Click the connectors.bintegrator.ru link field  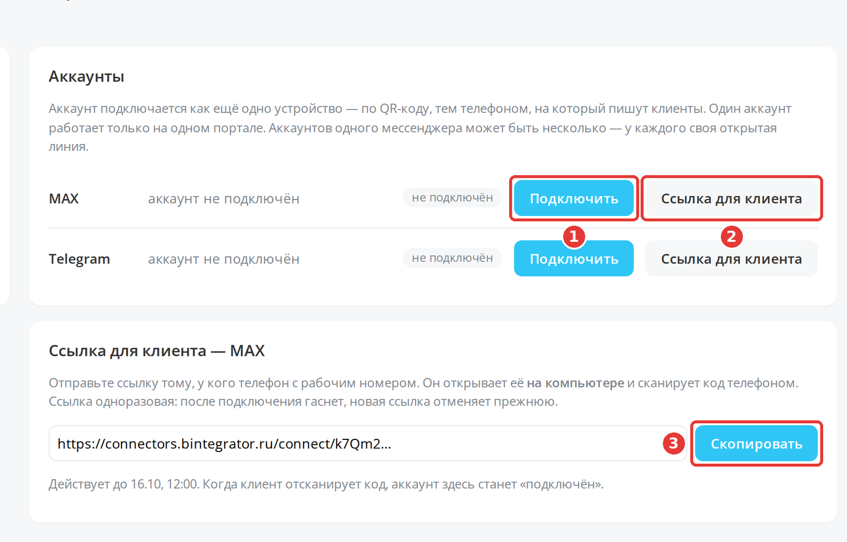pos(368,444)
